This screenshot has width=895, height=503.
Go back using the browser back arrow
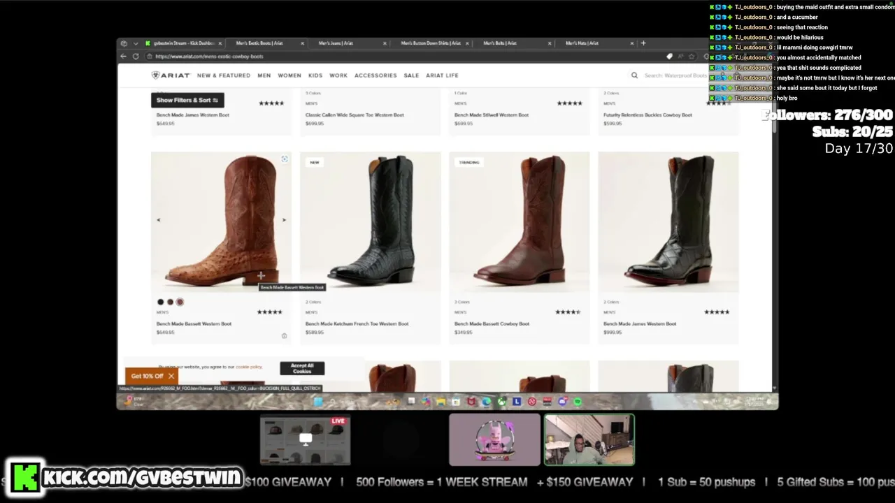click(124, 57)
